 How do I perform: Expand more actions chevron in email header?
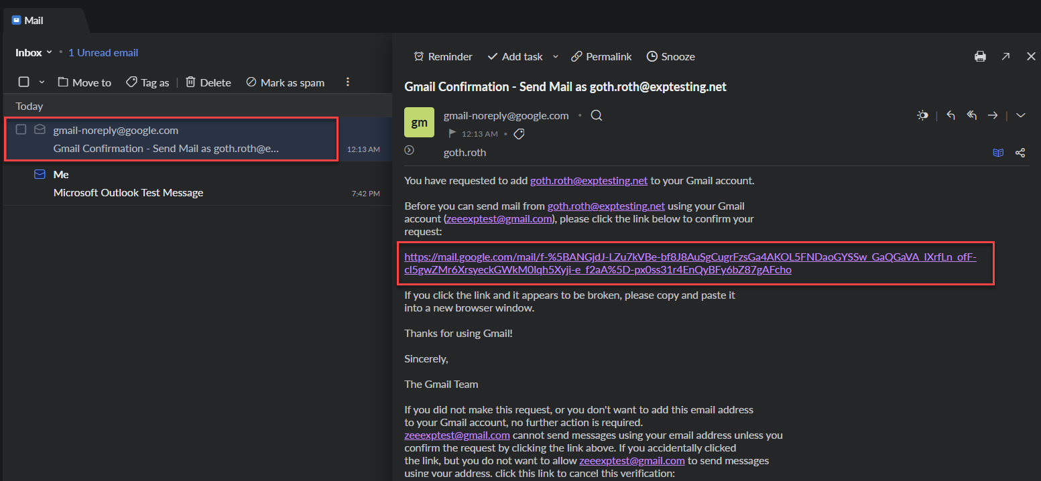pyautogui.click(x=1021, y=116)
